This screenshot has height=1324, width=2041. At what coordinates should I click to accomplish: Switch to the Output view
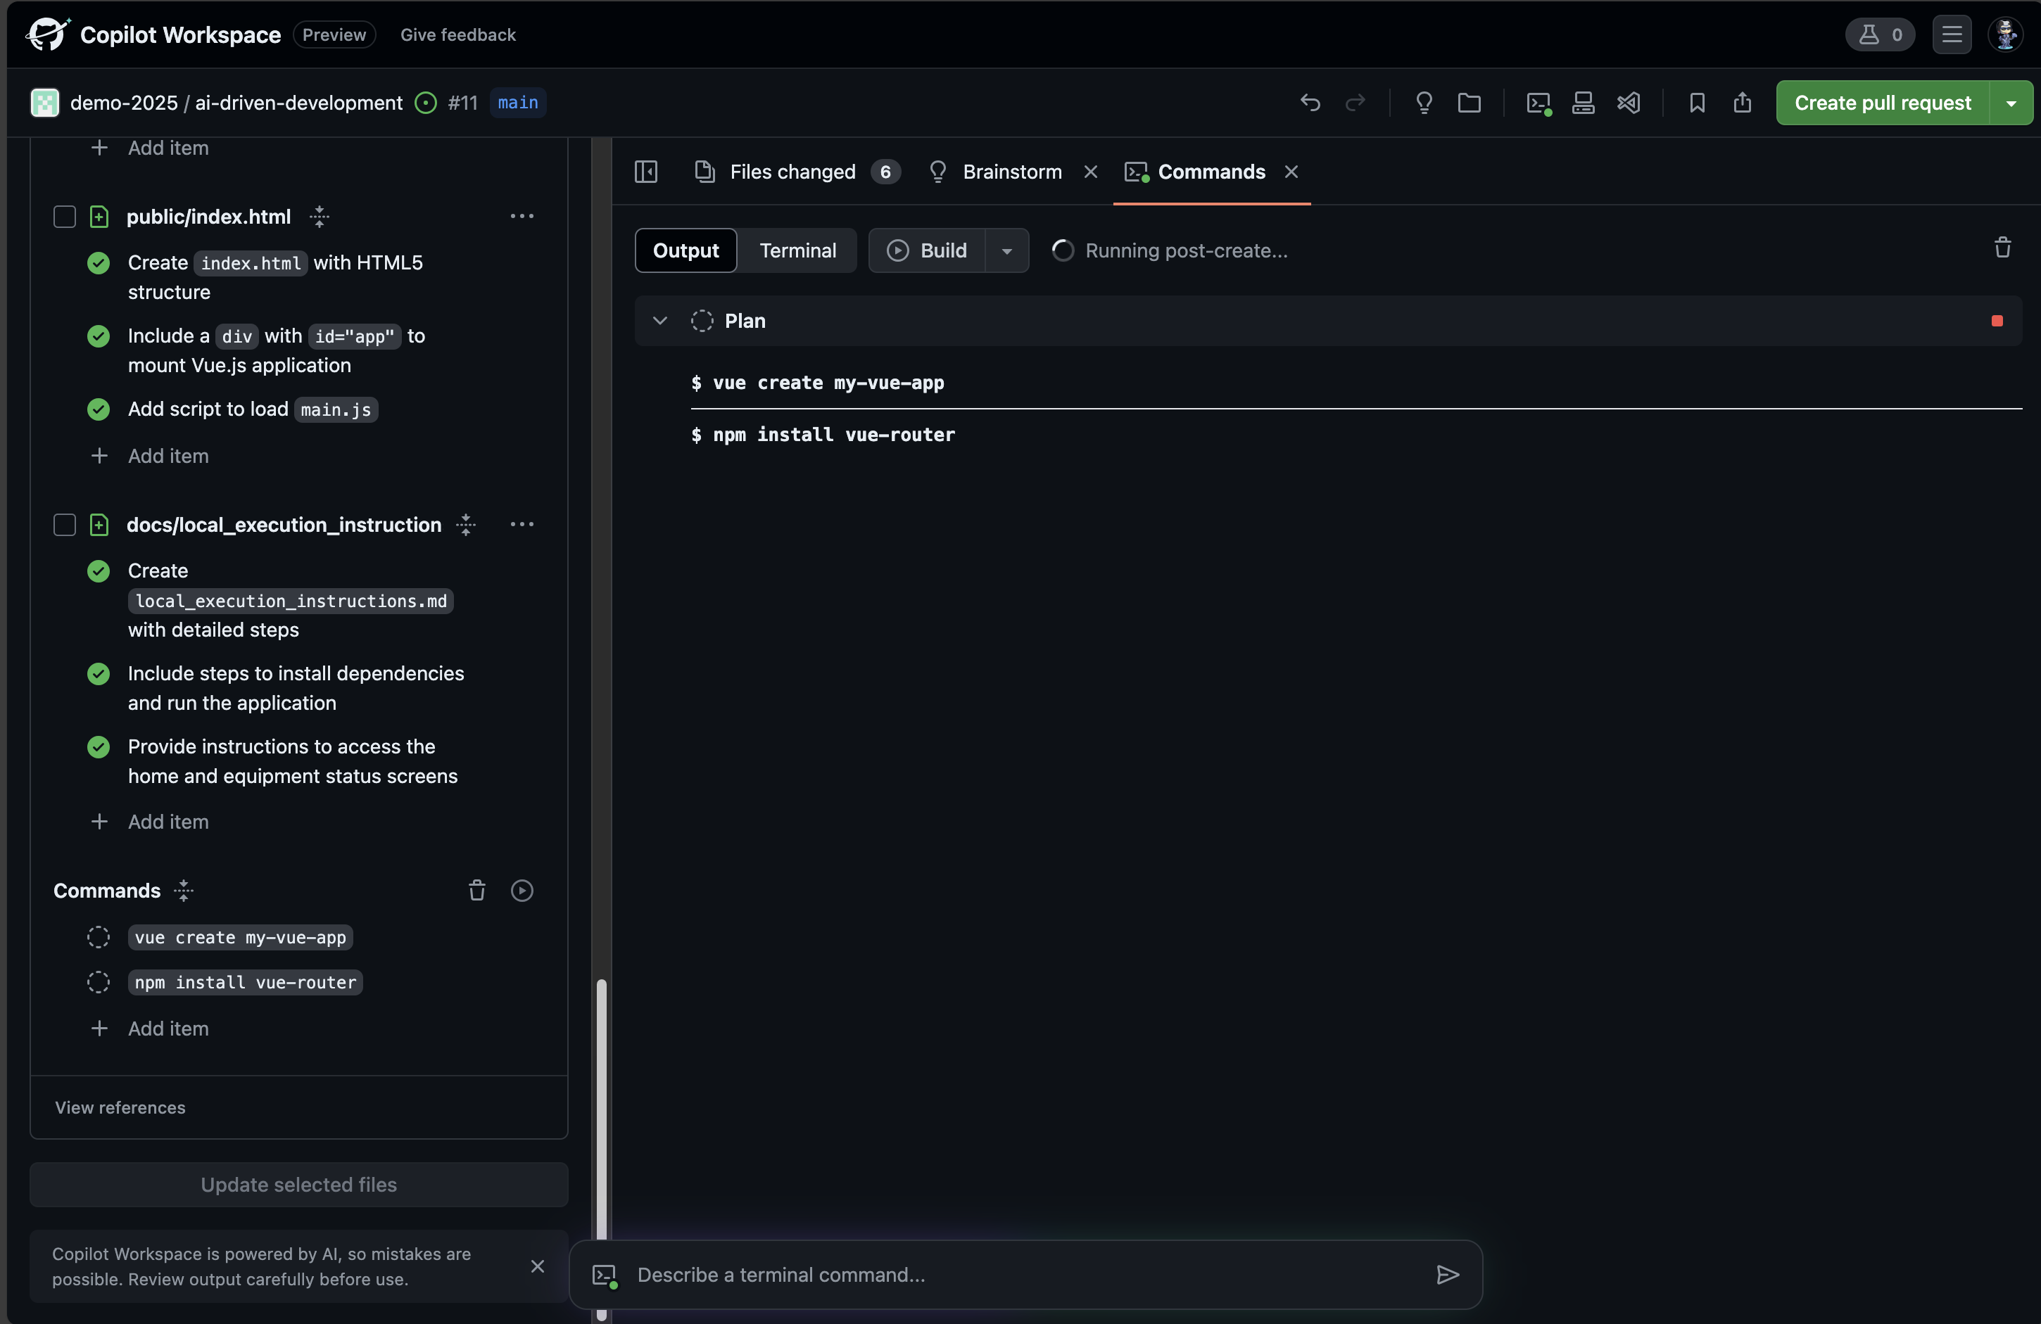click(685, 250)
